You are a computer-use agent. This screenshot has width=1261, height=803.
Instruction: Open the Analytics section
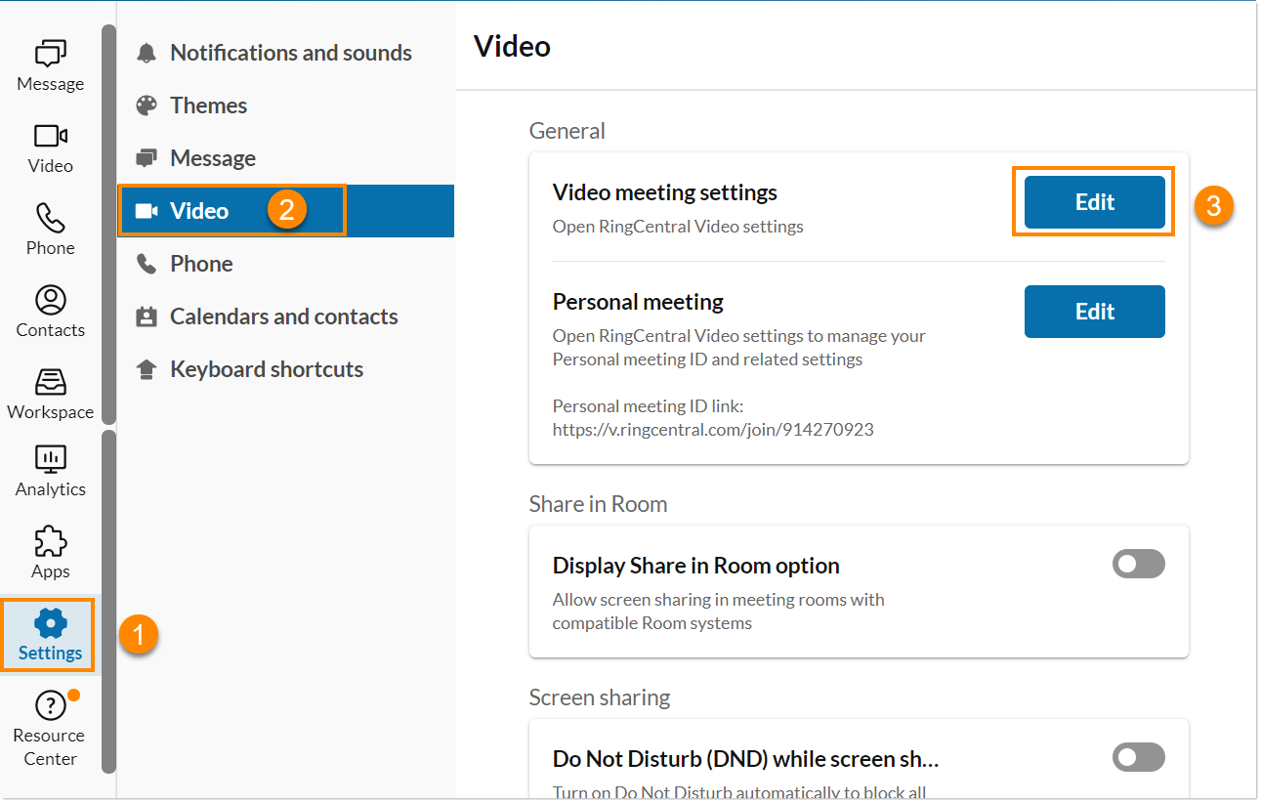50,471
